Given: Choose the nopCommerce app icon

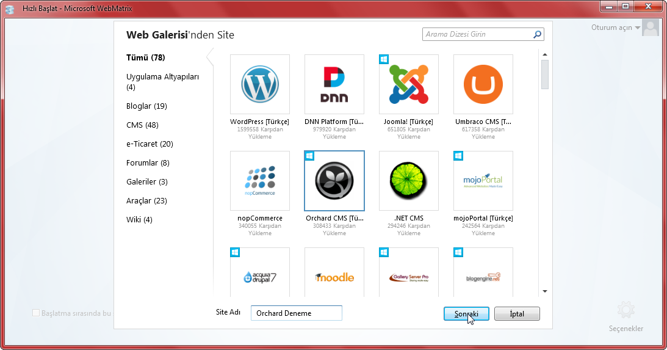Looking at the screenshot, I should point(260,181).
